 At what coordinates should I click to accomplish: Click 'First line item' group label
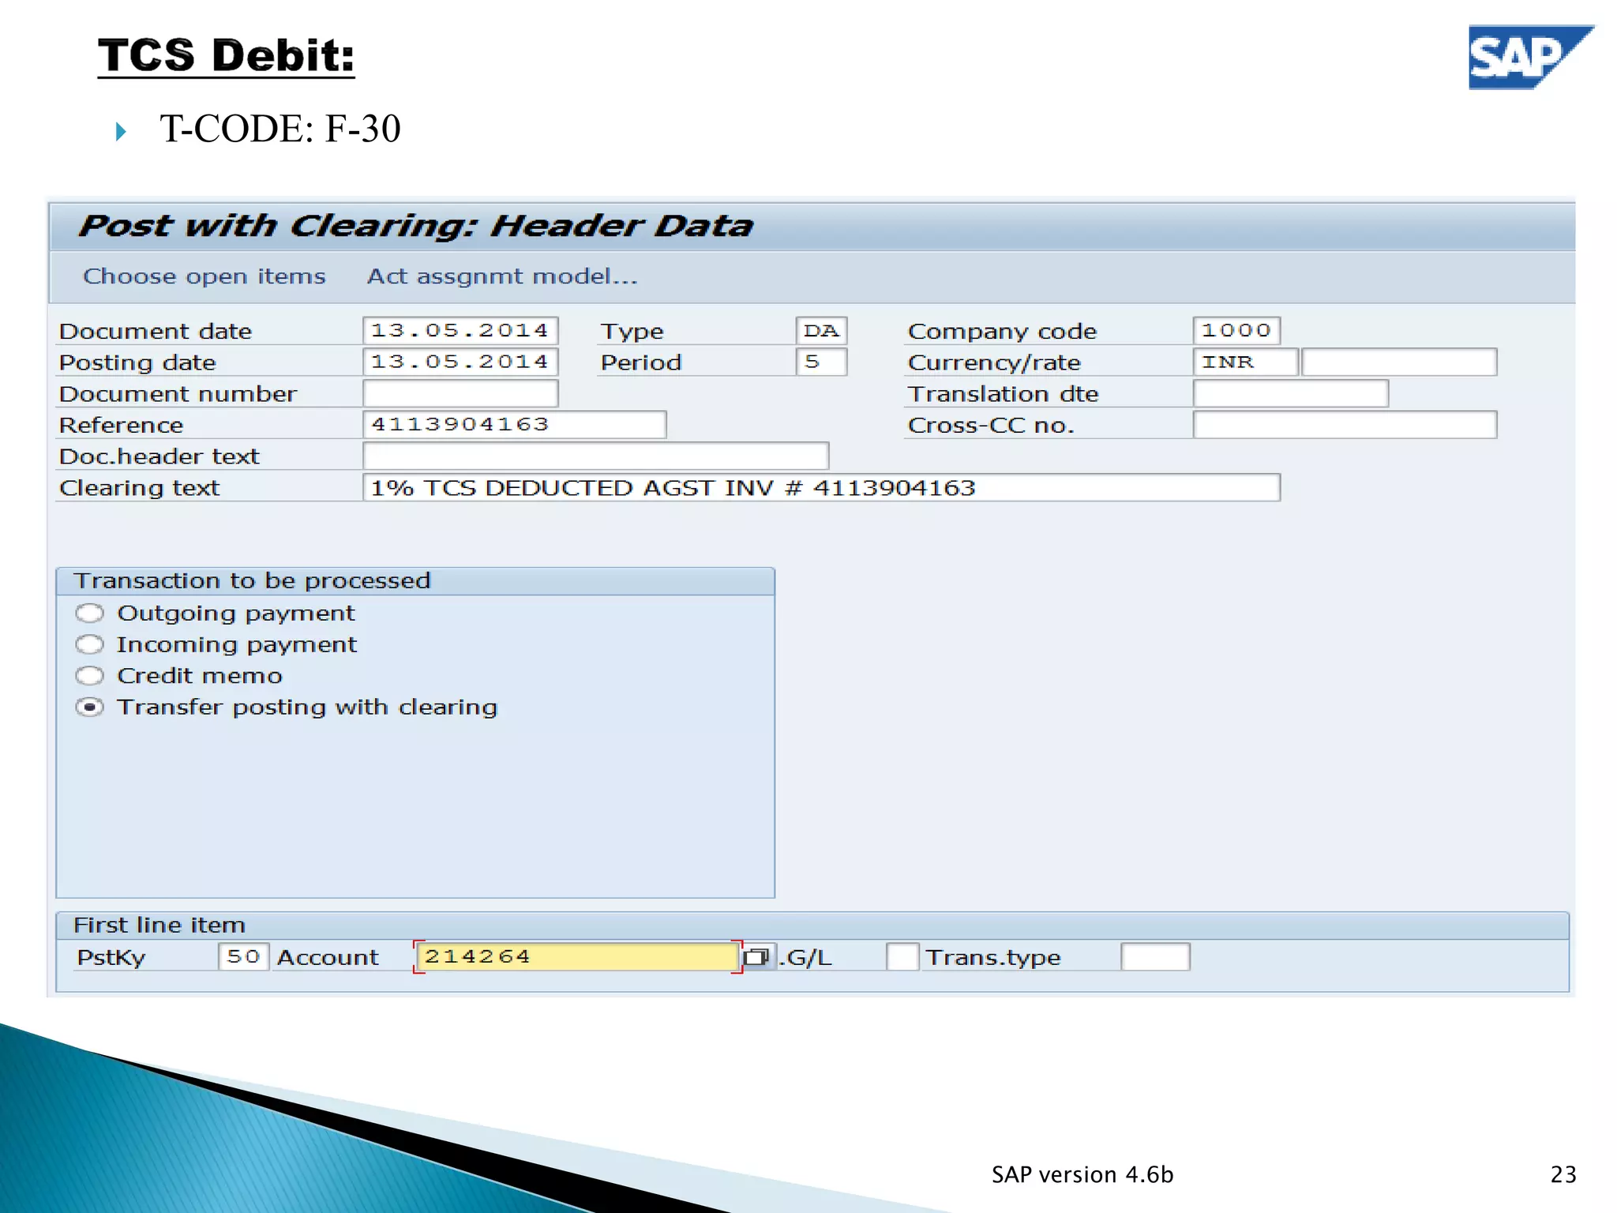[159, 925]
